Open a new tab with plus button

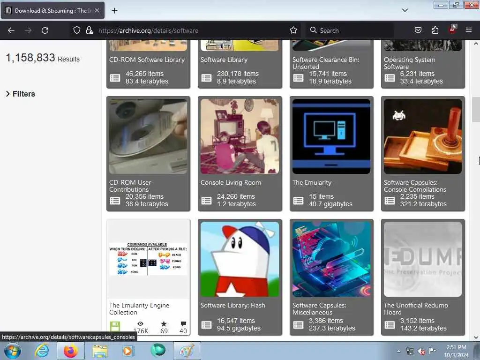[114, 11]
